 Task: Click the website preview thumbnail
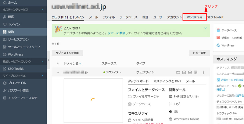point(93,101)
